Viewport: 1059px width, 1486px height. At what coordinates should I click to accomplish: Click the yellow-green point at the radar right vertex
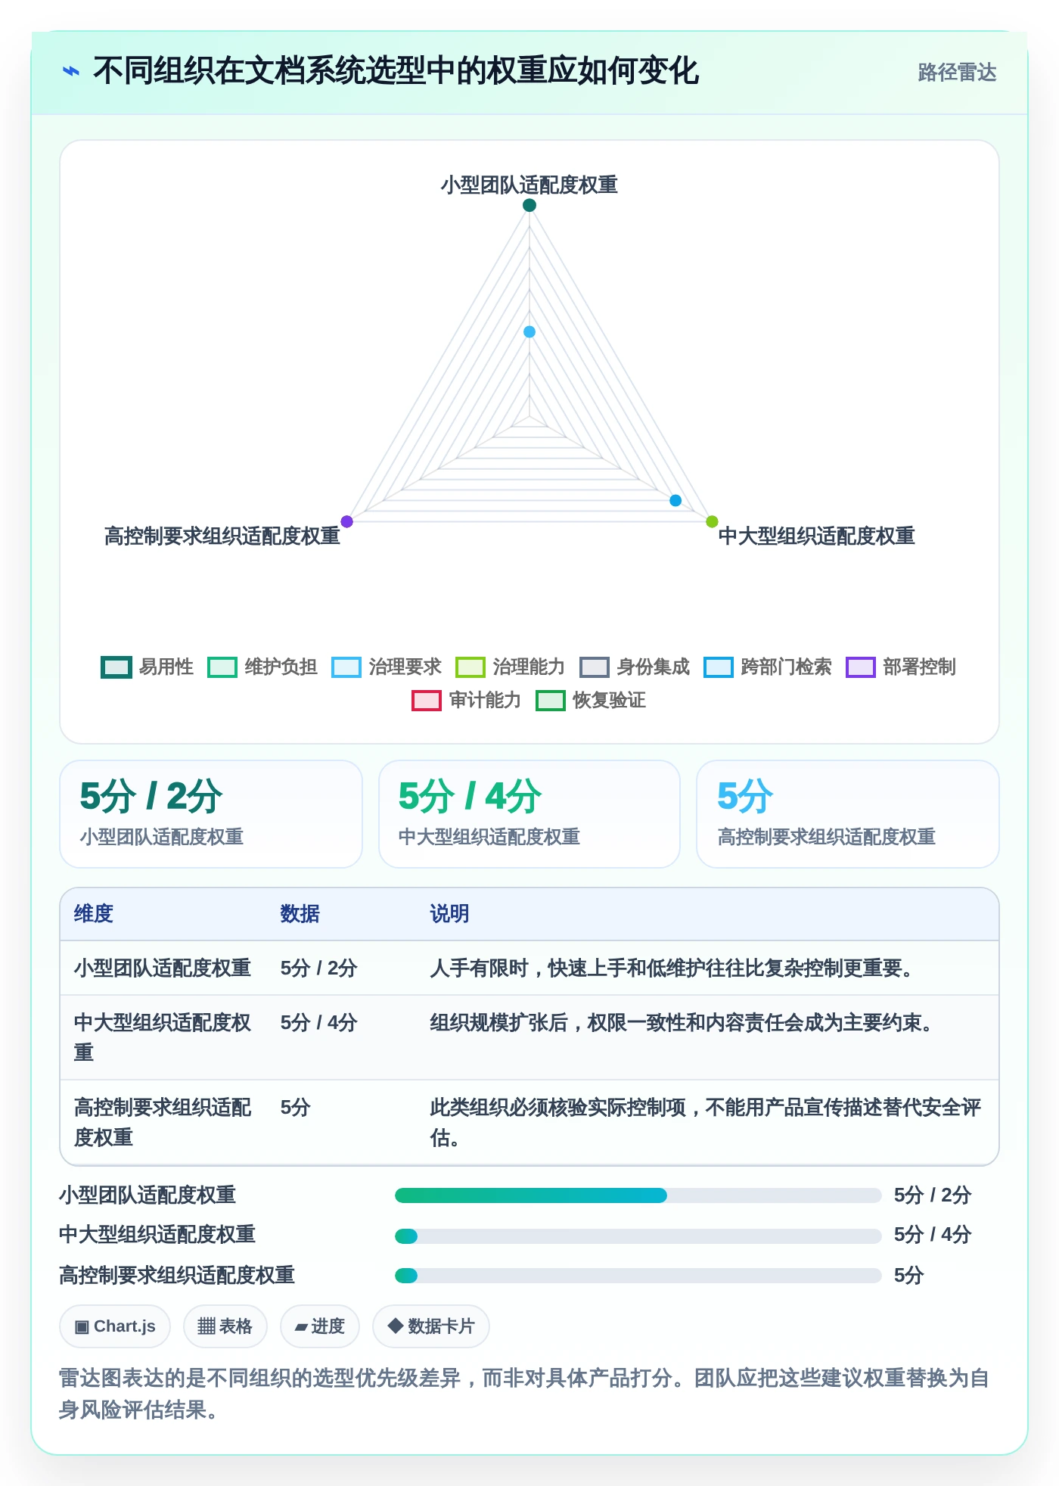click(x=712, y=521)
